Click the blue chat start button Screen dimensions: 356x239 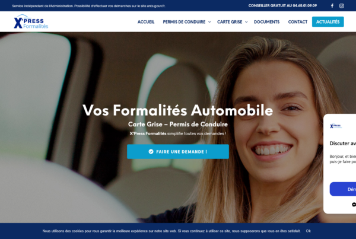[x=343, y=189]
